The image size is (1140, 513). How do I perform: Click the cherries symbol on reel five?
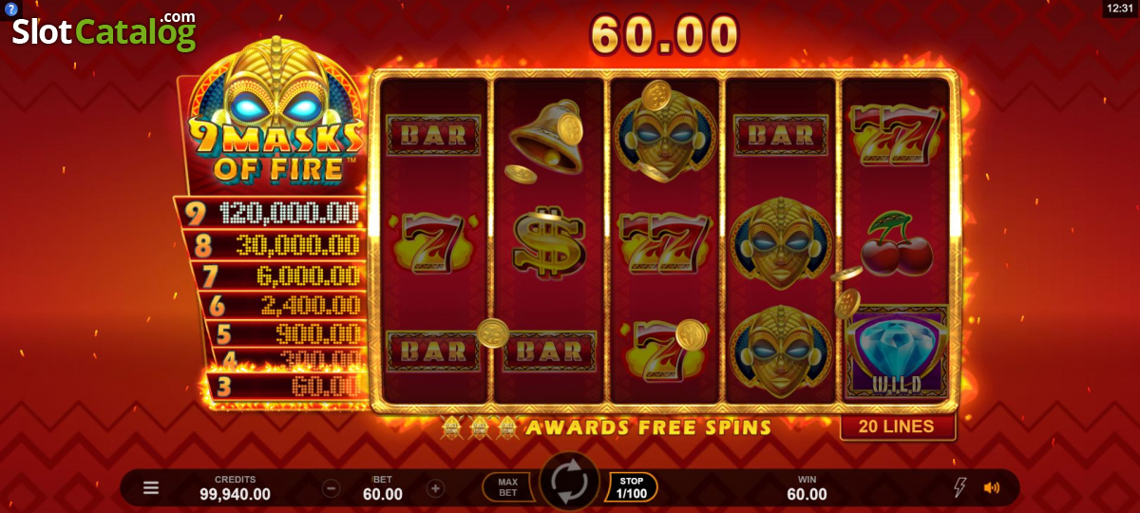coord(895,244)
